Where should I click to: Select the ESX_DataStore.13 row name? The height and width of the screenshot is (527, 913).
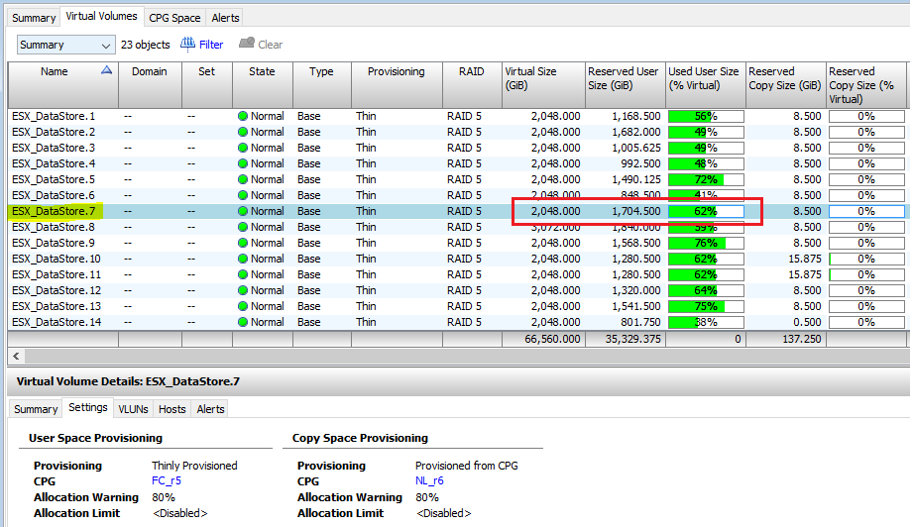(57, 306)
